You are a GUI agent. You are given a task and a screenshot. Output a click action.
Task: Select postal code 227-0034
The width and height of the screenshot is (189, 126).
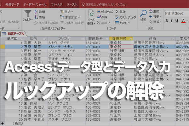pos(97,51)
